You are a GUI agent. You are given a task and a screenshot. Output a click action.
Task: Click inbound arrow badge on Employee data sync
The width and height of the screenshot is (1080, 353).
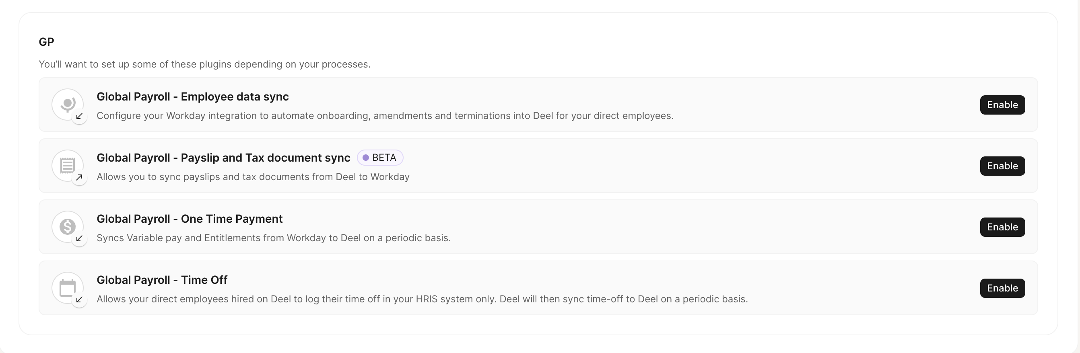point(79,116)
